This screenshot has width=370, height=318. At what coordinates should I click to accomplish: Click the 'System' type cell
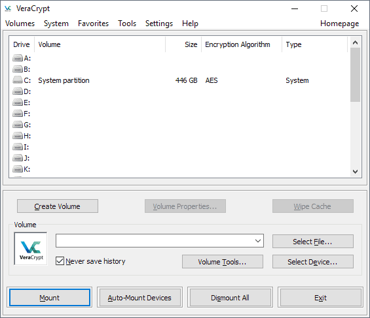[x=297, y=80]
